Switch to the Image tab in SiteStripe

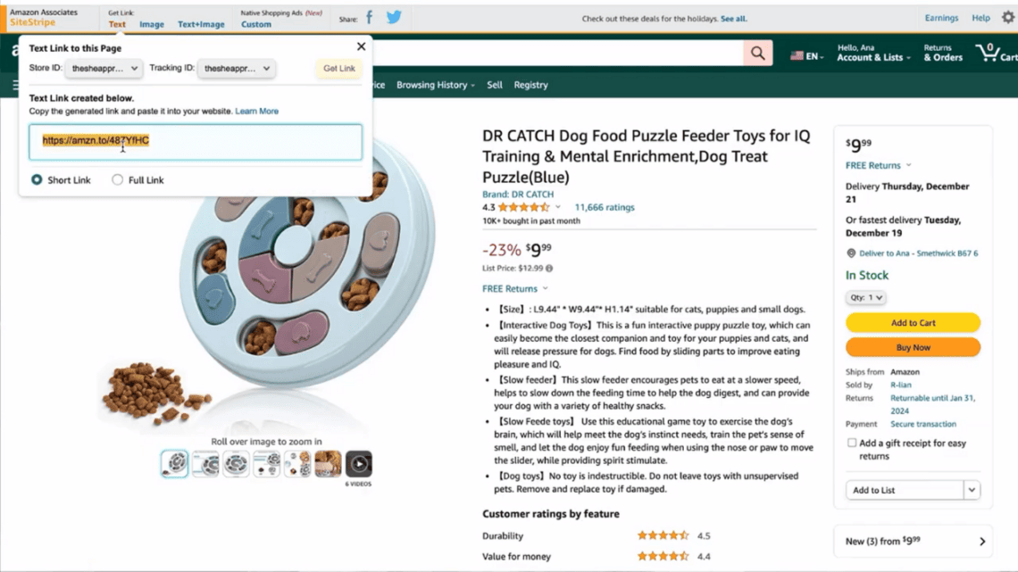(151, 24)
